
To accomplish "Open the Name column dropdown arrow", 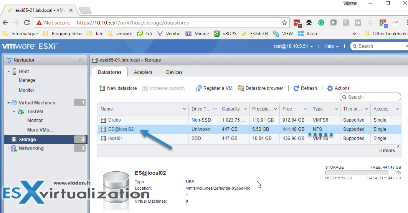I will pos(185,109).
